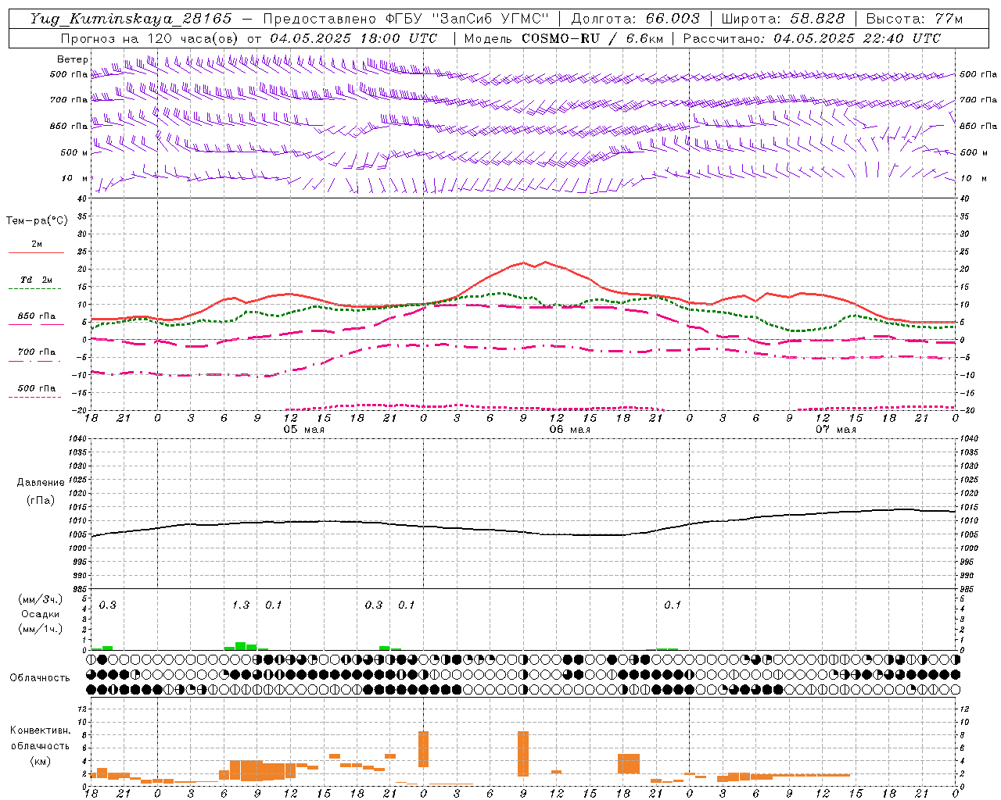
Task: Click the Облачность cloud cover label
Action: click(40, 677)
